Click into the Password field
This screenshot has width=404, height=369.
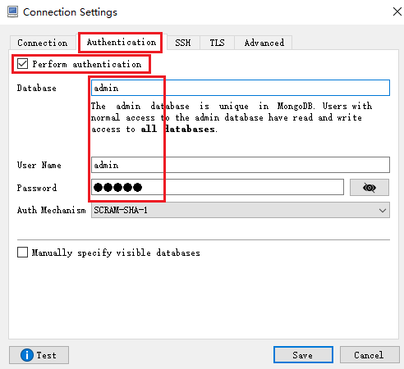218,187
